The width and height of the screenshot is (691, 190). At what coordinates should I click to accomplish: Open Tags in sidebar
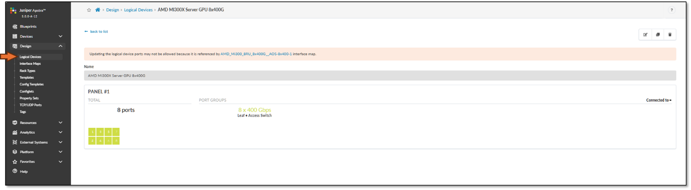(x=22, y=112)
